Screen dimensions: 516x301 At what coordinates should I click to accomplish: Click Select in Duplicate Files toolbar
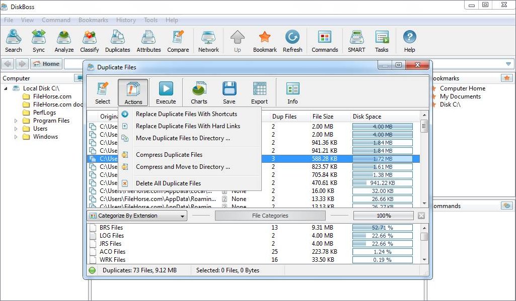[x=102, y=93]
